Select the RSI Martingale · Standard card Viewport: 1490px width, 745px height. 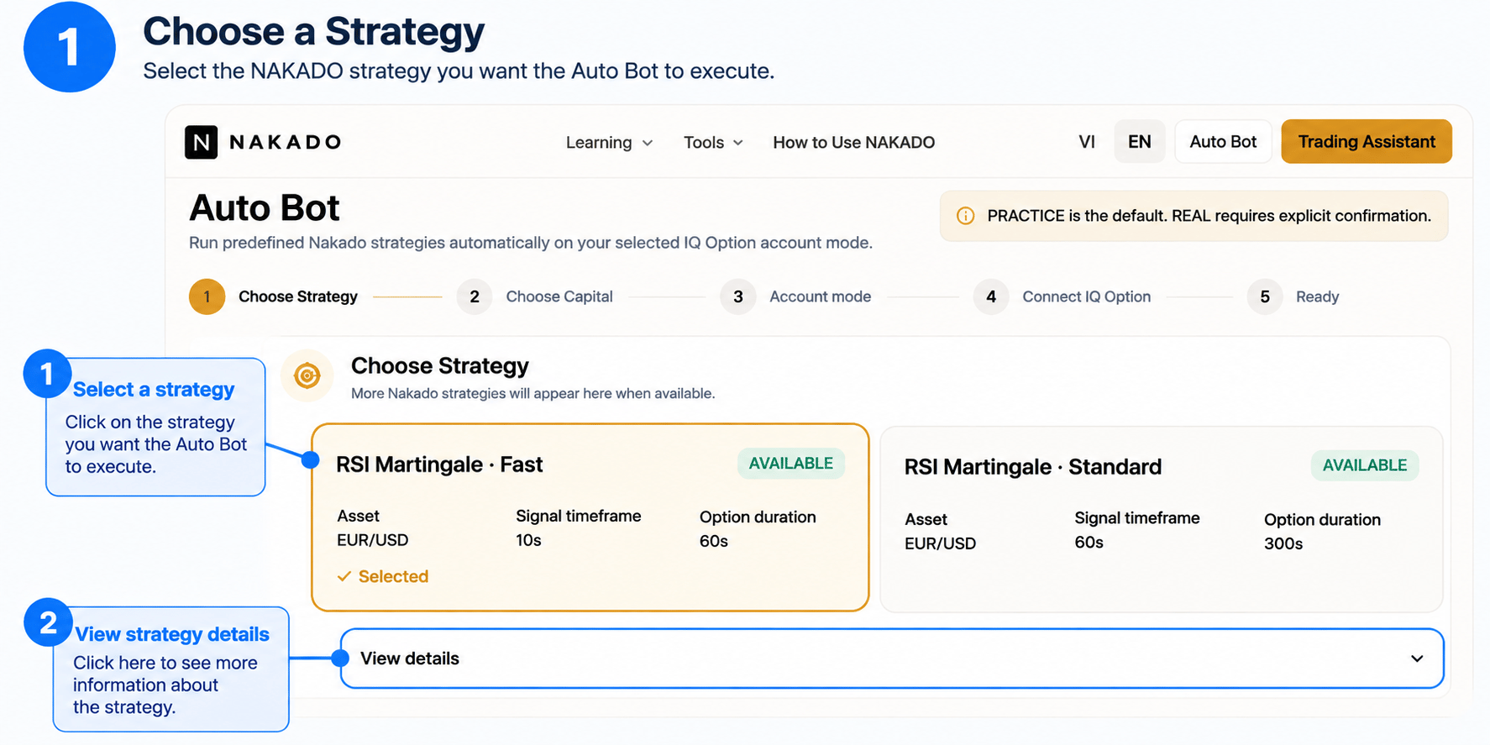tap(1162, 519)
